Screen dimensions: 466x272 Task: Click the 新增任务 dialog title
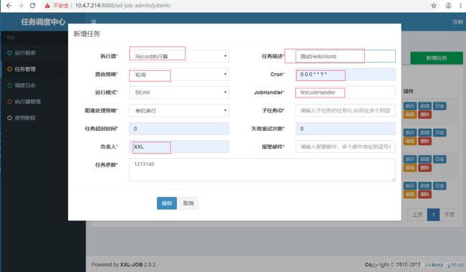pos(87,34)
